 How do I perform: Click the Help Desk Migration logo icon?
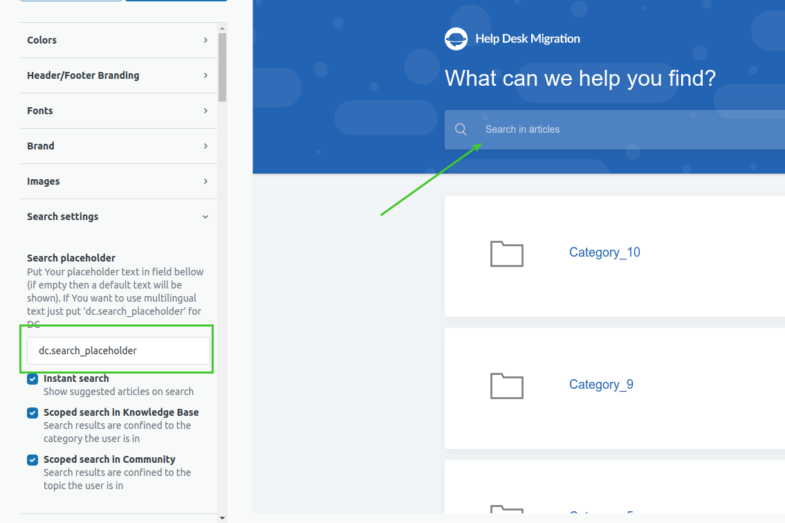(x=456, y=39)
